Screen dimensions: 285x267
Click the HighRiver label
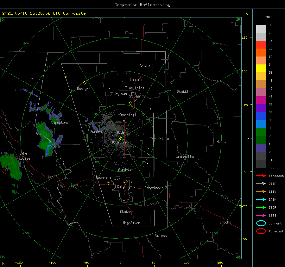pos(131,223)
